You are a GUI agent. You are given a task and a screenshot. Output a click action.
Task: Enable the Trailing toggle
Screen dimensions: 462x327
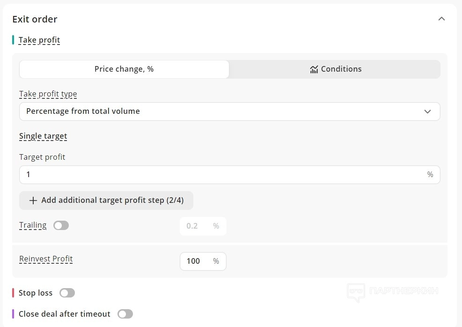tap(61, 226)
